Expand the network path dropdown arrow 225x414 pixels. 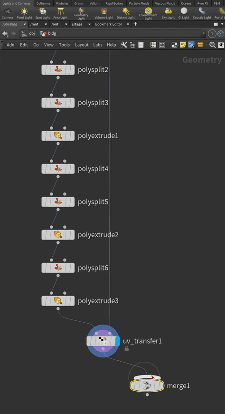click(x=203, y=34)
